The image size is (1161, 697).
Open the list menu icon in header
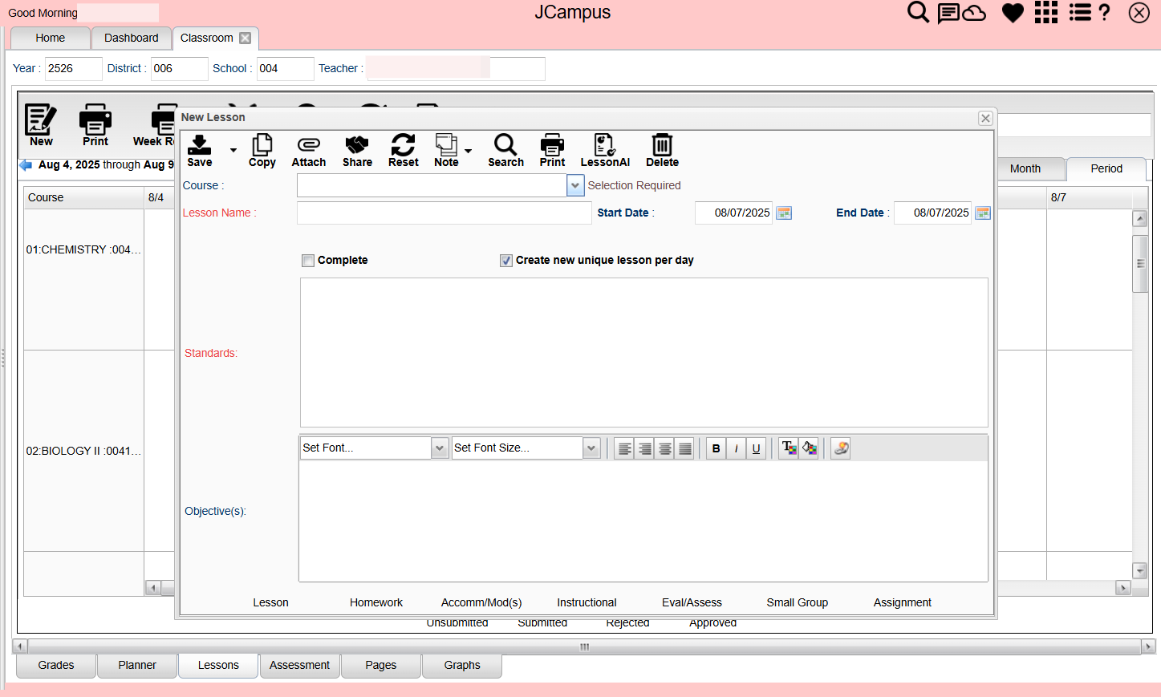point(1080,12)
